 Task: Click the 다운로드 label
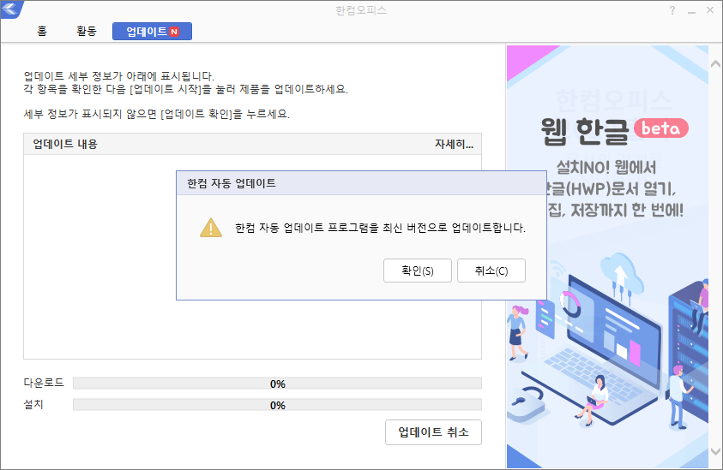44,383
